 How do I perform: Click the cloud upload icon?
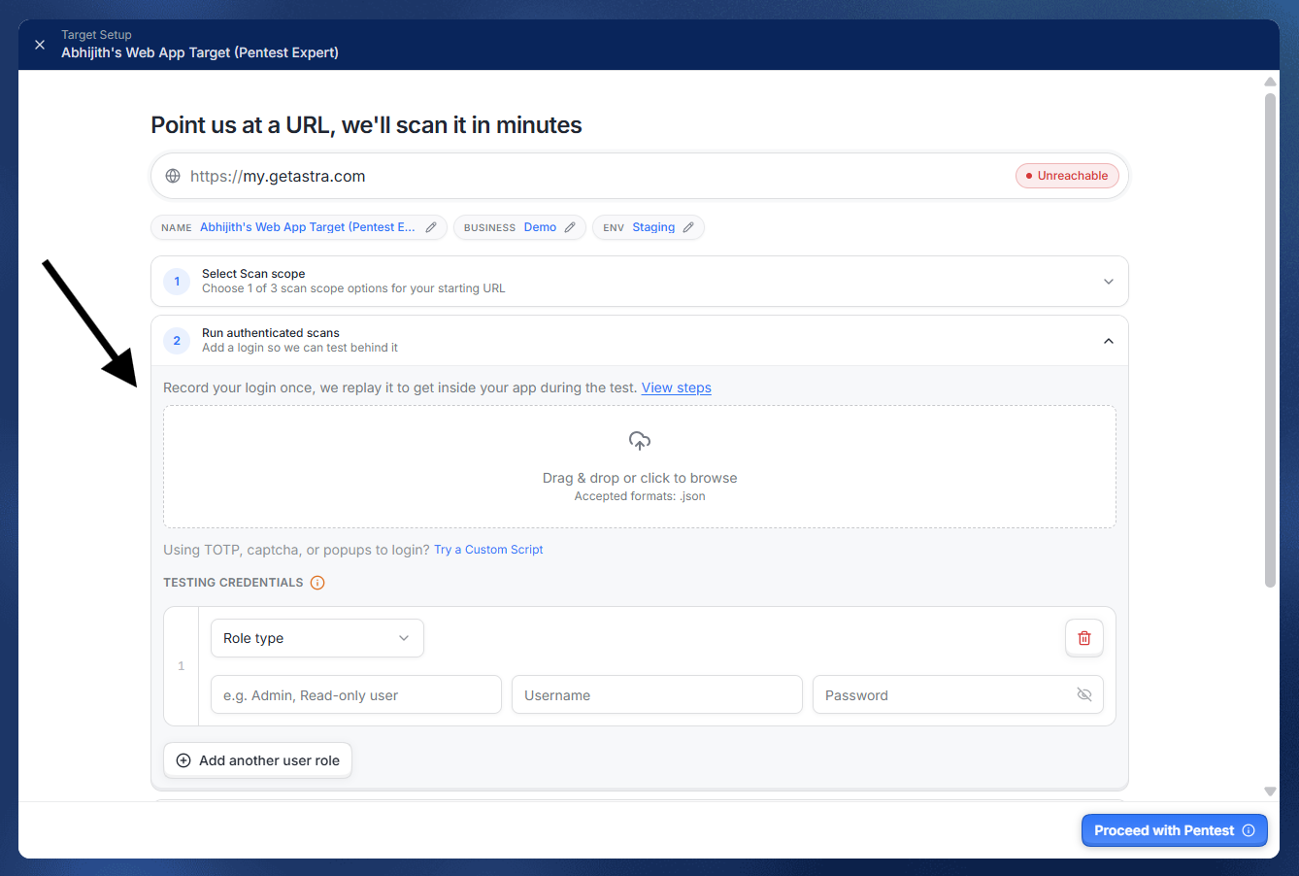(640, 441)
